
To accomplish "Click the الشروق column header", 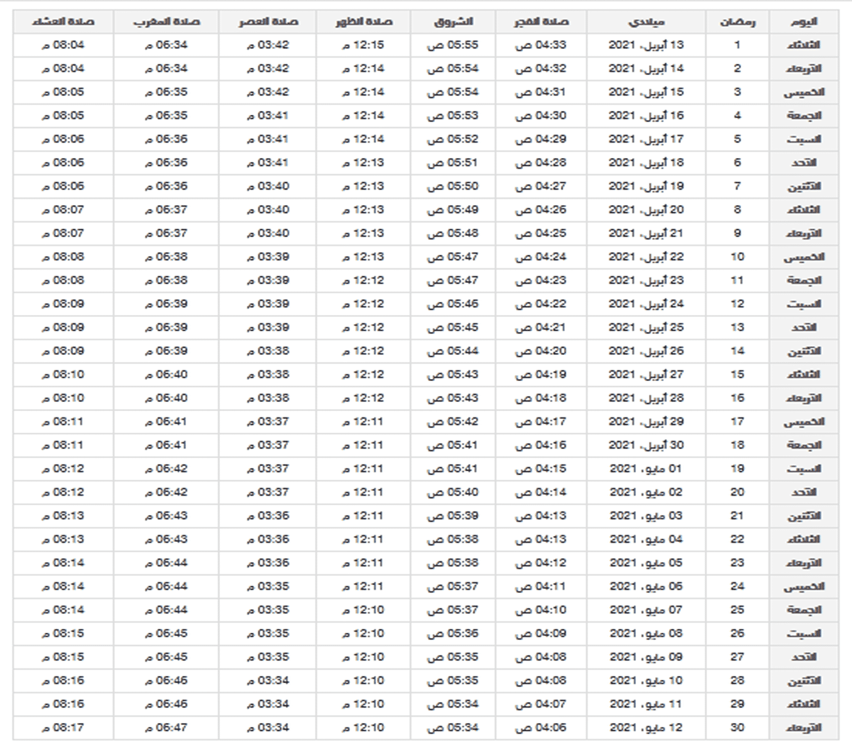I will click(453, 22).
